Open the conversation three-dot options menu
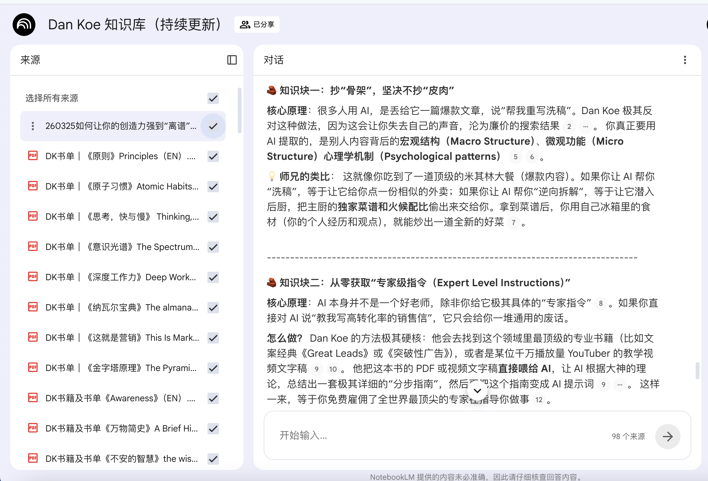 [x=685, y=60]
